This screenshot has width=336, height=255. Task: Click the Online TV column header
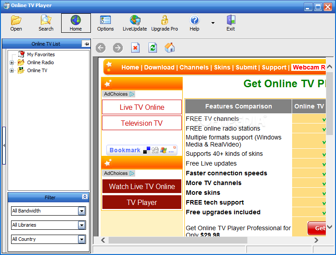[x=309, y=106]
